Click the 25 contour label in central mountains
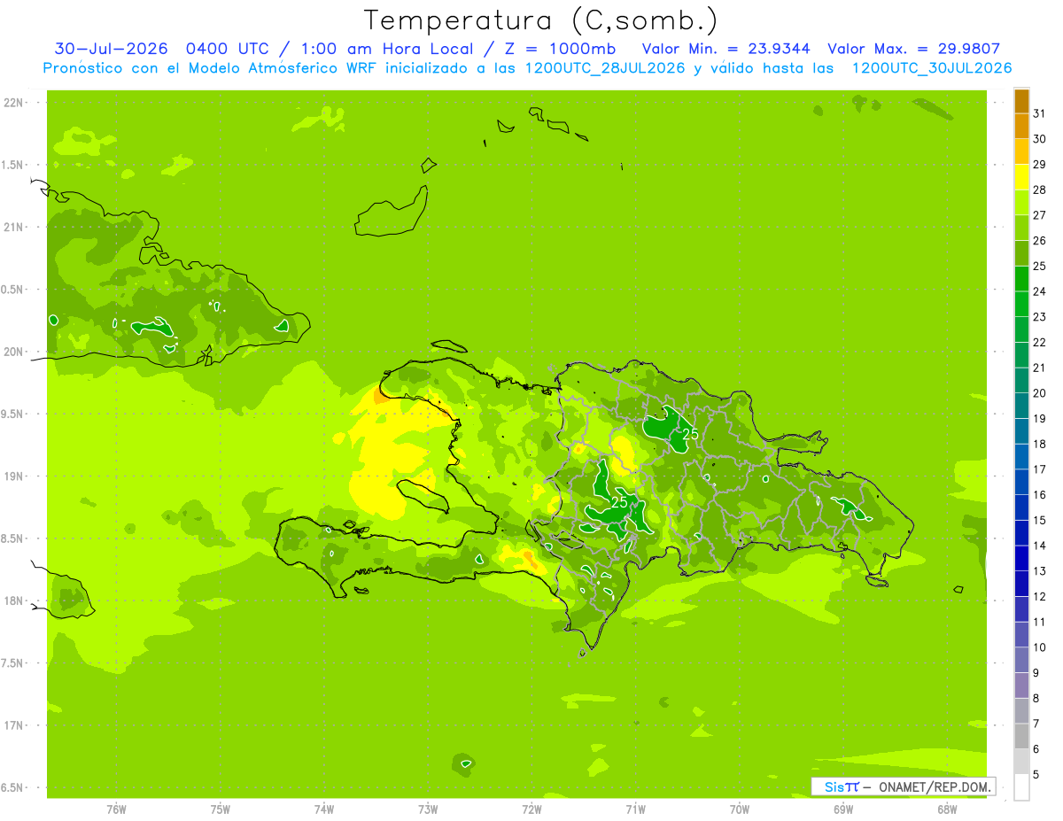This screenshot has width=1063, height=821. pyautogui.click(x=619, y=502)
